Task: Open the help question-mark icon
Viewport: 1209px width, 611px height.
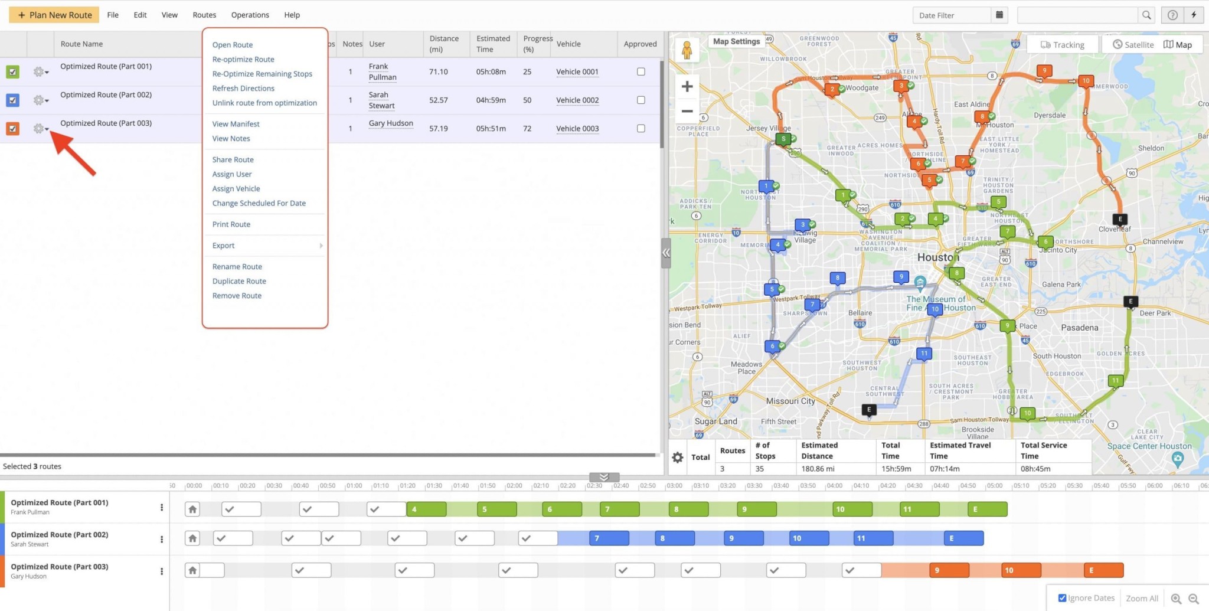Action: [x=1172, y=15]
